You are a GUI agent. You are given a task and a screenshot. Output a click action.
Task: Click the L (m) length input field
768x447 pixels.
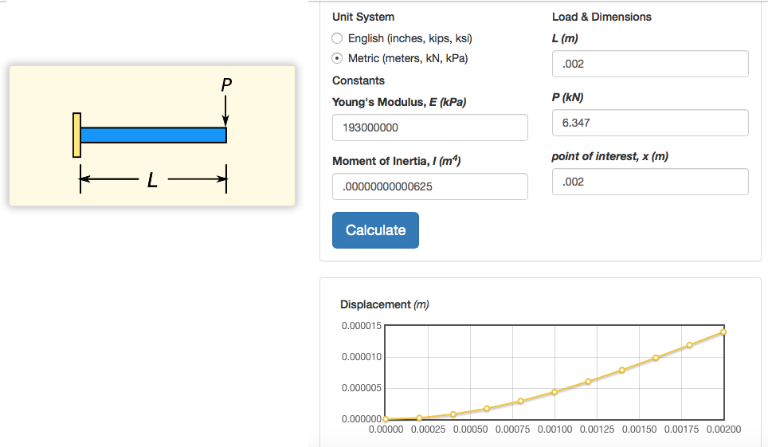pos(650,64)
